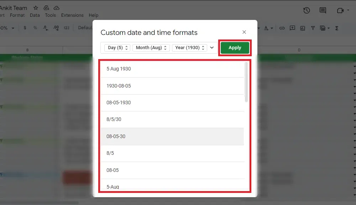Viewport: 356px width, 205px height.
Task: Click the green Apply button
Action: click(235, 48)
